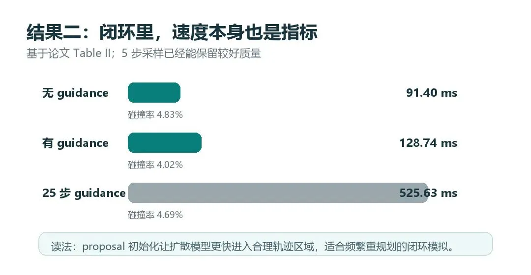Click the slide title 结果二：闭环里，速度本身也是指标
531x275 pixels.
click(172, 32)
